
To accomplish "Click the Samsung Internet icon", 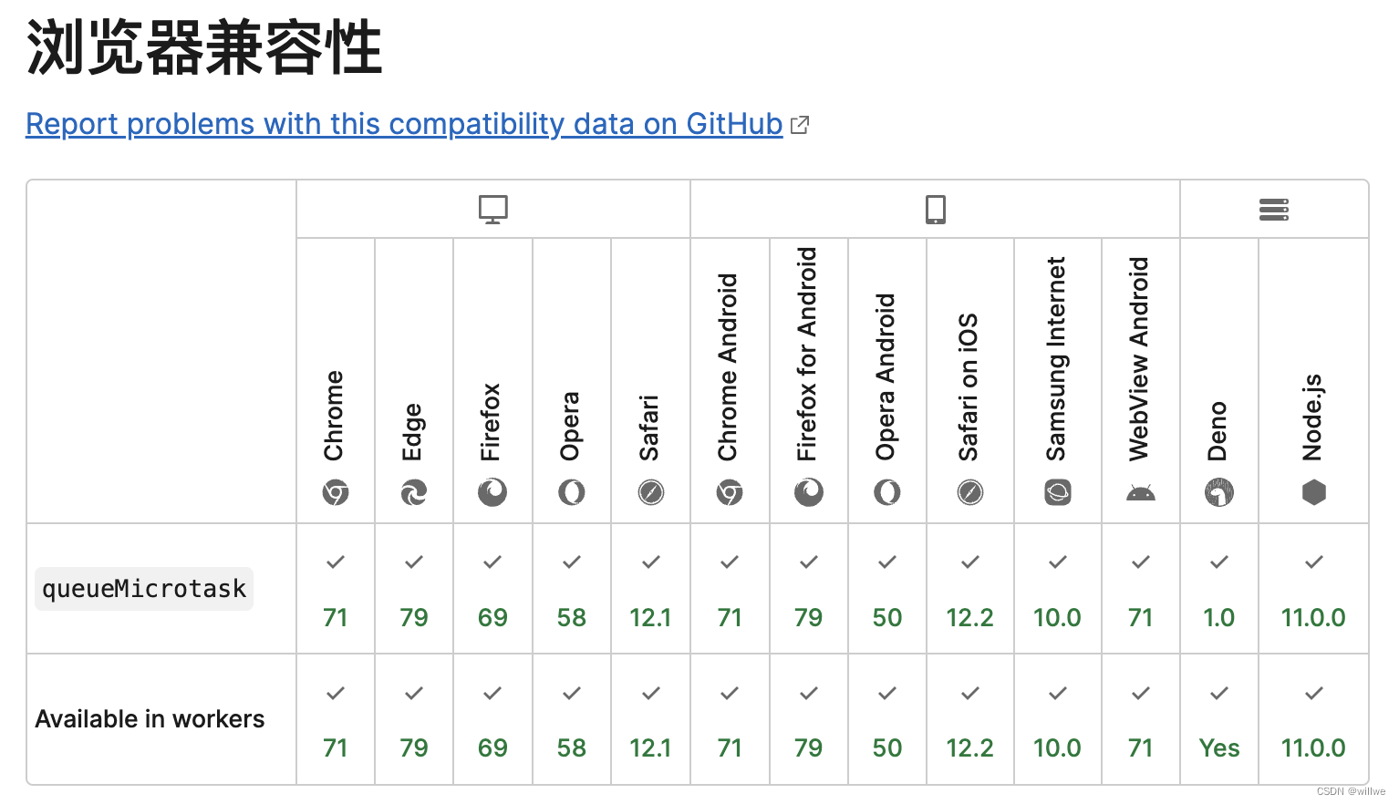I will 1057,492.
